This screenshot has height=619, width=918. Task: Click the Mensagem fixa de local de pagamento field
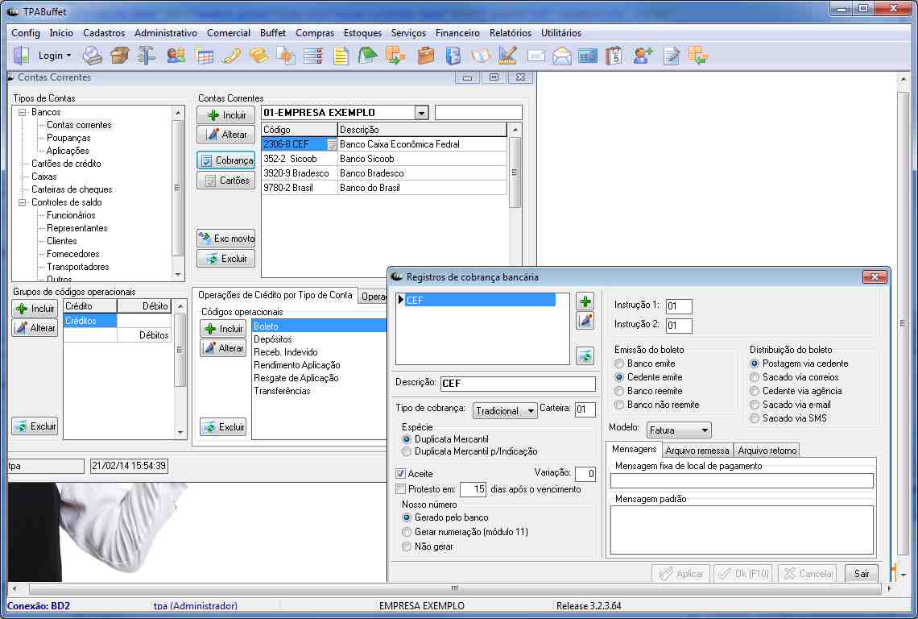[x=742, y=481]
